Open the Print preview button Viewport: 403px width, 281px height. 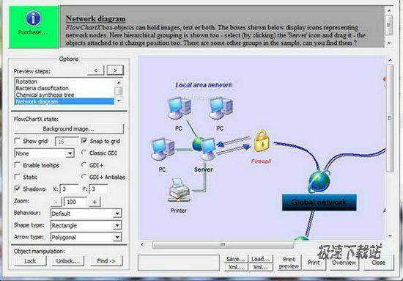tap(289, 263)
